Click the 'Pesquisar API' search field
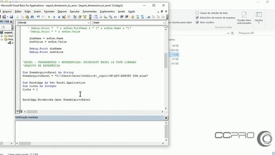 click(x=256, y=33)
